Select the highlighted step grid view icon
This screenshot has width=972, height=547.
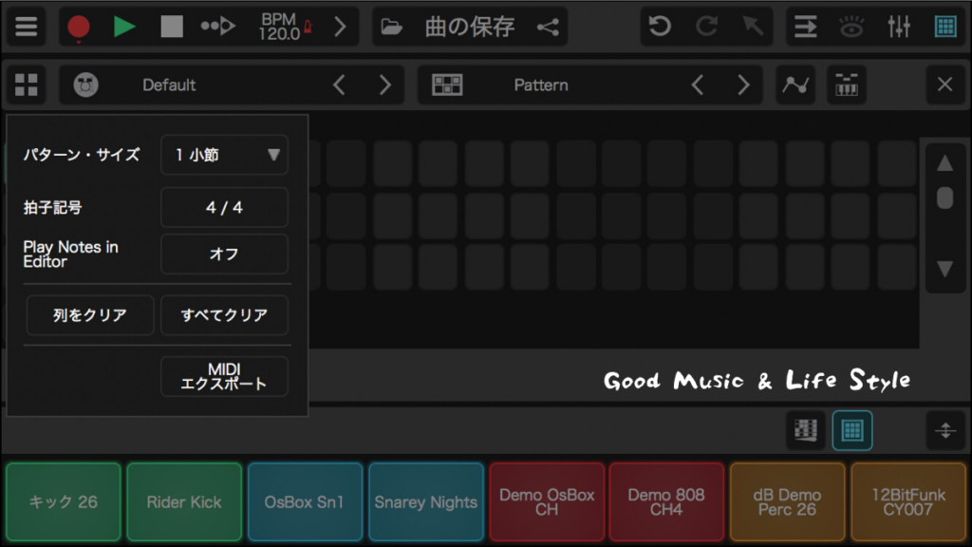click(852, 430)
